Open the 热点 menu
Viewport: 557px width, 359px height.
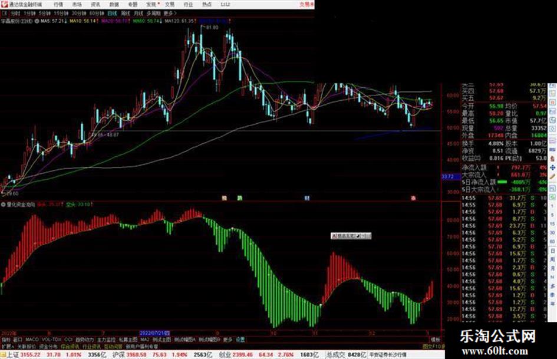pyautogui.click(x=206, y=4)
